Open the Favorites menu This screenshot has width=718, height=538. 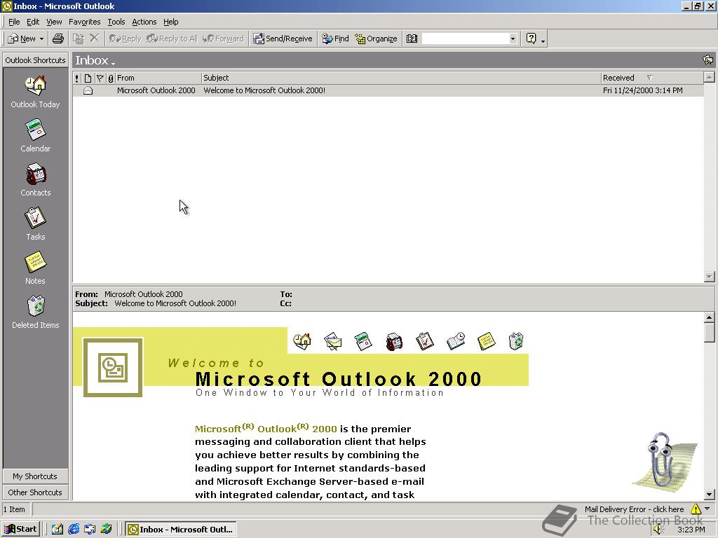[84, 22]
